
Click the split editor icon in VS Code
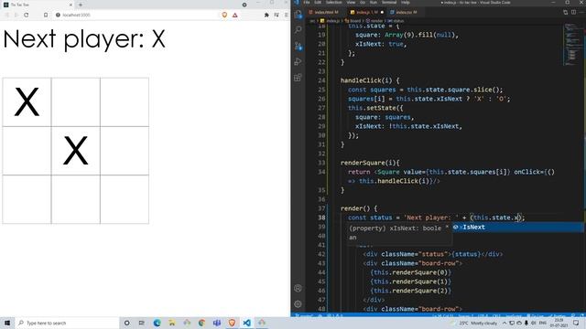pyautogui.click(x=574, y=12)
